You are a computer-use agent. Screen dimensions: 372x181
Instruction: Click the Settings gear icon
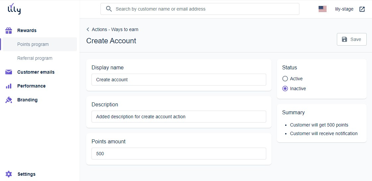click(9, 174)
